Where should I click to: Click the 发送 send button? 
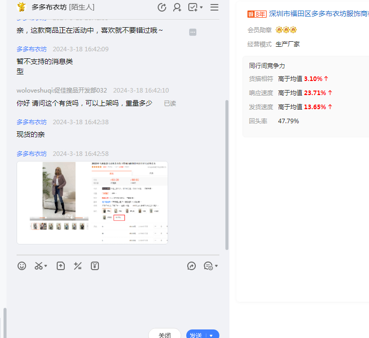[196, 335]
